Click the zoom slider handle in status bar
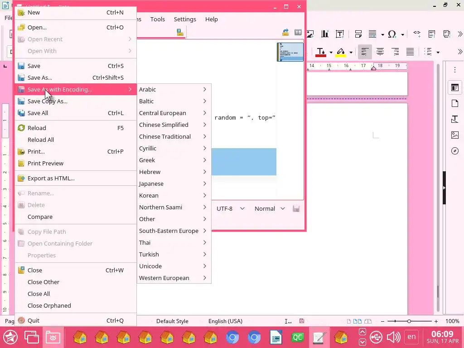The height and width of the screenshot is (348, 464). 409,321
